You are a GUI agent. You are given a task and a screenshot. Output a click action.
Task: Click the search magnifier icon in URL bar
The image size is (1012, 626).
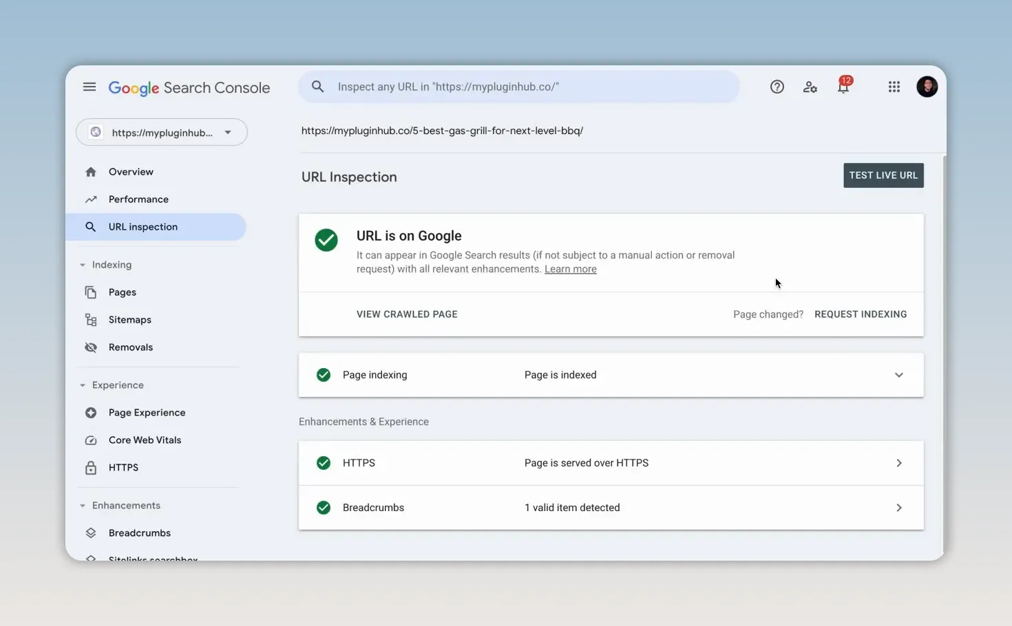tap(317, 87)
